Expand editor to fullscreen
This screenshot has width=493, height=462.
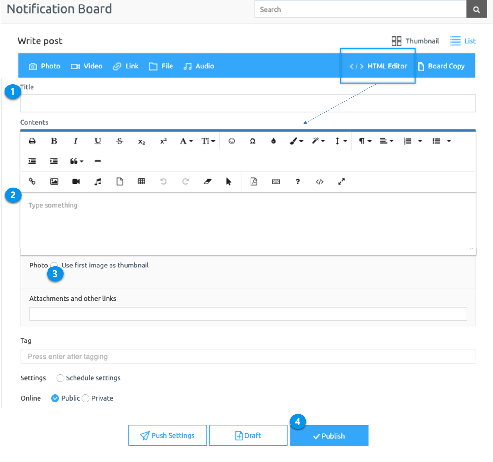click(341, 182)
